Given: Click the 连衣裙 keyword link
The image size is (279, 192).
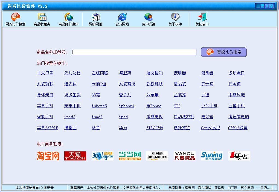Looking at the screenshot, I should point(71,84).
